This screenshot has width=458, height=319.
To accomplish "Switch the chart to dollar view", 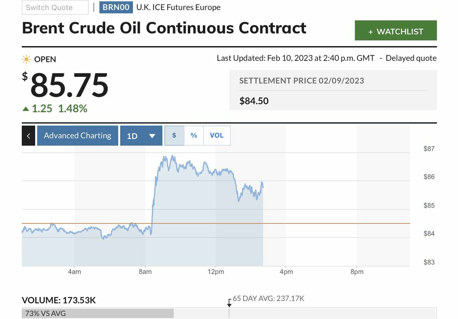I will [174, 136].
